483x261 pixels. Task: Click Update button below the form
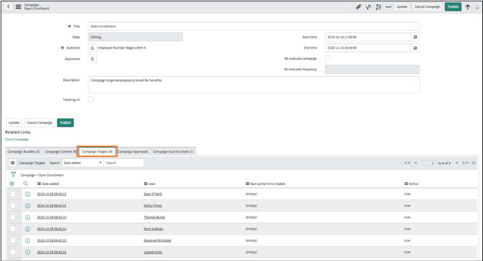coord(14,123)
